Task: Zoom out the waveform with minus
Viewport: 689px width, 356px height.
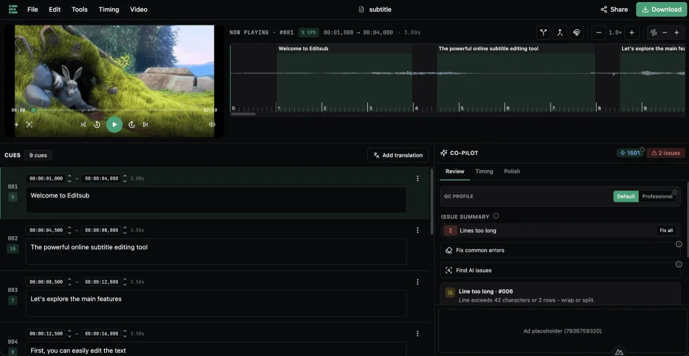Action: point(665,32)
